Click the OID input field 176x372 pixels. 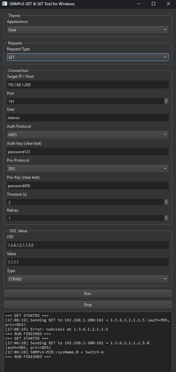[88, 245]
